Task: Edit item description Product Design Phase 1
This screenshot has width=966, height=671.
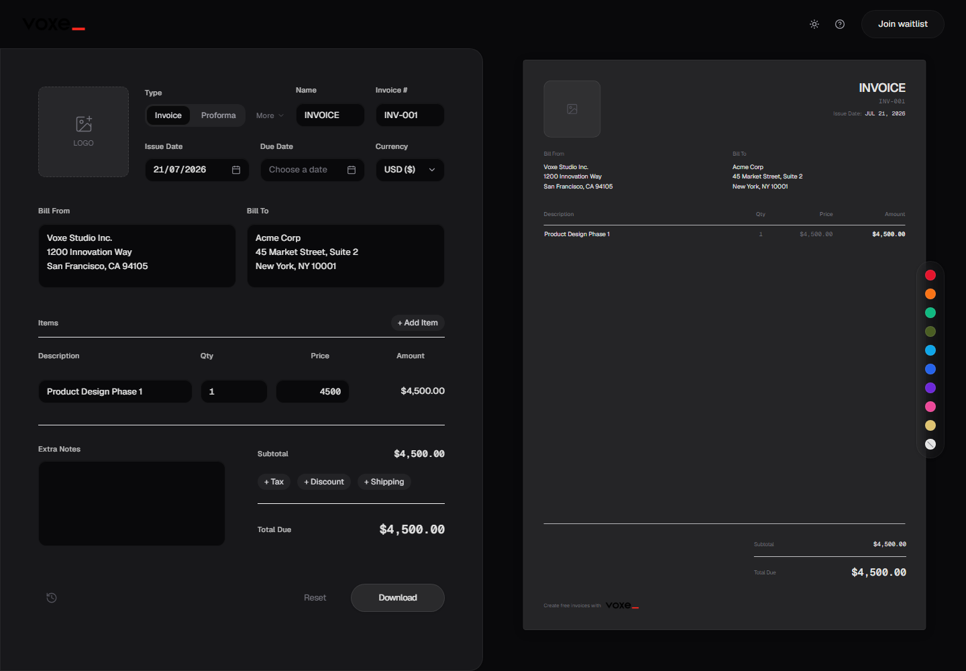Action: tap(115, 392)
